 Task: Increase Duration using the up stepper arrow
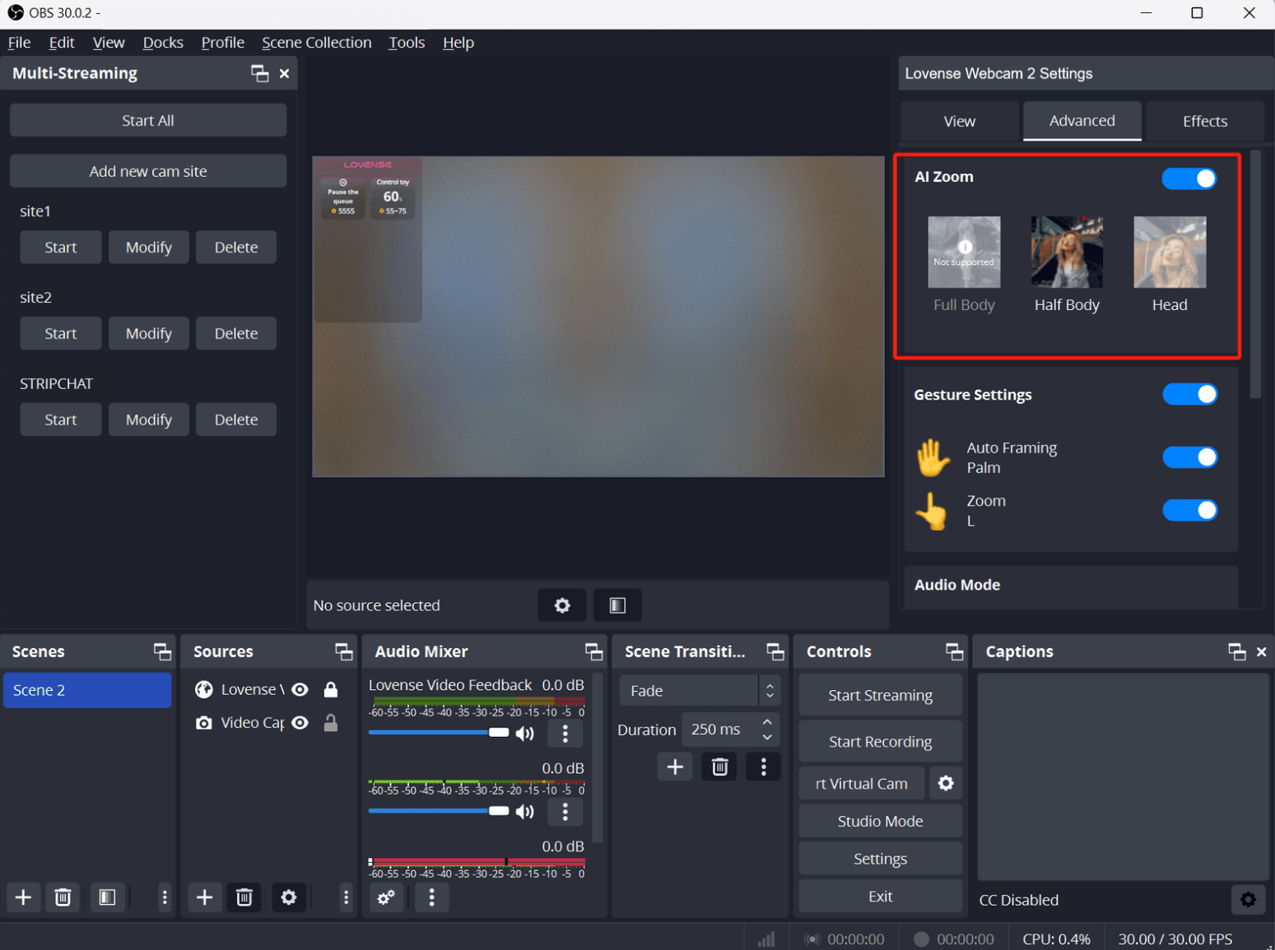coord(767,722)
